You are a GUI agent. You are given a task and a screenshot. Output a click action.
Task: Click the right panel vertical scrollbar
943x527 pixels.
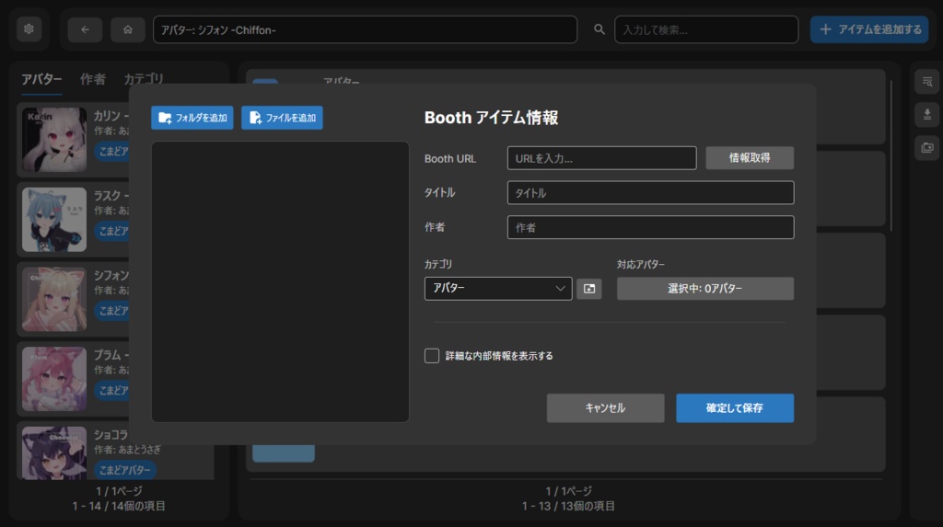pos(891,155)
